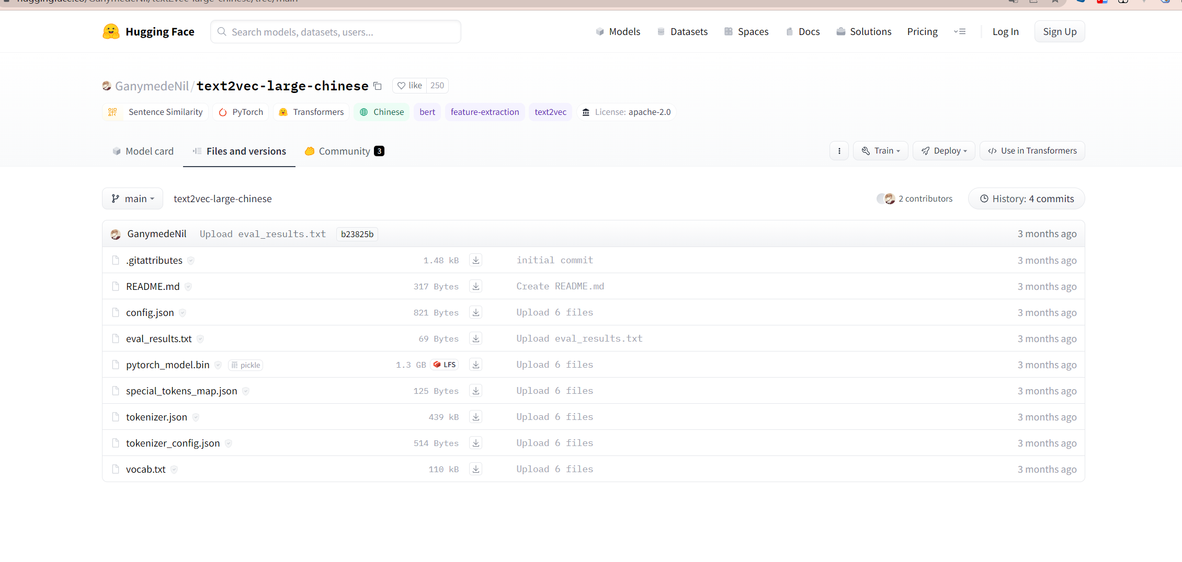The width and height of the screenshot is (1182, 562).
Task: Open Solutions in top navigation
Action: 864,32
